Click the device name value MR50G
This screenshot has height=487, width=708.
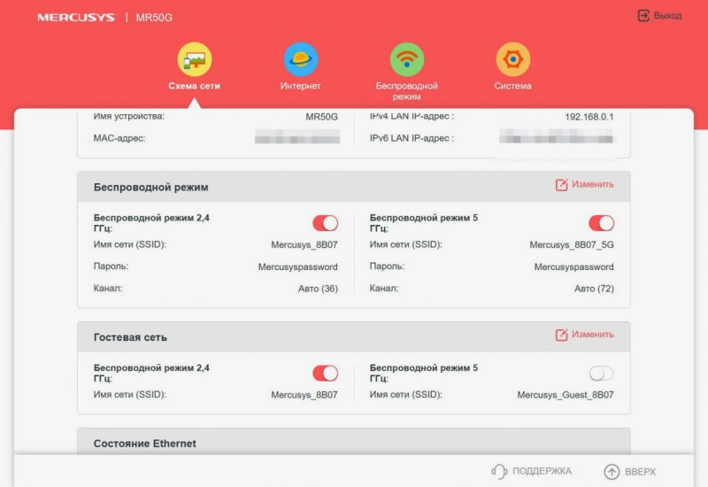(321, 117)
